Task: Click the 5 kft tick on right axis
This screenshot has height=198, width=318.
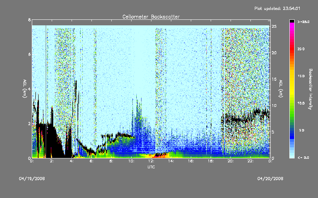Action: tap(273, 132)
